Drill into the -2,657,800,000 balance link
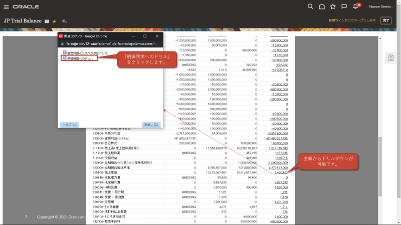 pyautogui.click(x=278, y=133)
